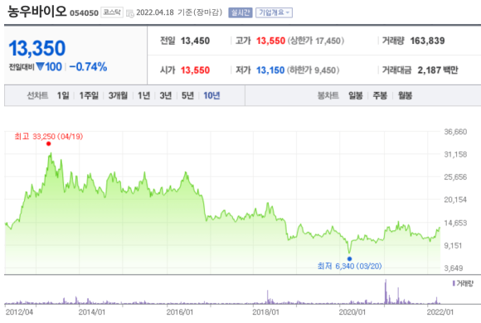This screenshot has height=323, width=481.
Task: Click the 거래량 legend in volume chart
Action: (x=463, y=283)
